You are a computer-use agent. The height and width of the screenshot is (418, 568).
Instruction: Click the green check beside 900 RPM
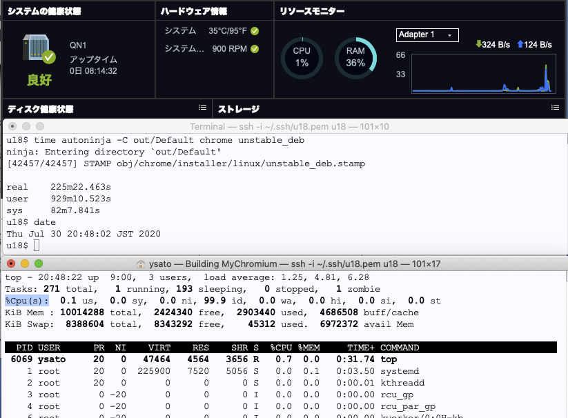click(x=255, y=49)
